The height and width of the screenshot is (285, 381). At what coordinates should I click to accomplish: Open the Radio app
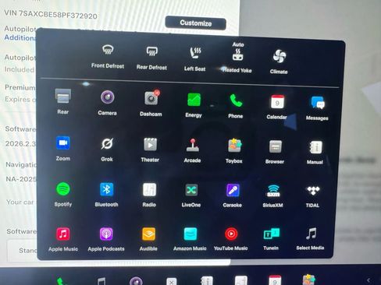tap(149, 195)
